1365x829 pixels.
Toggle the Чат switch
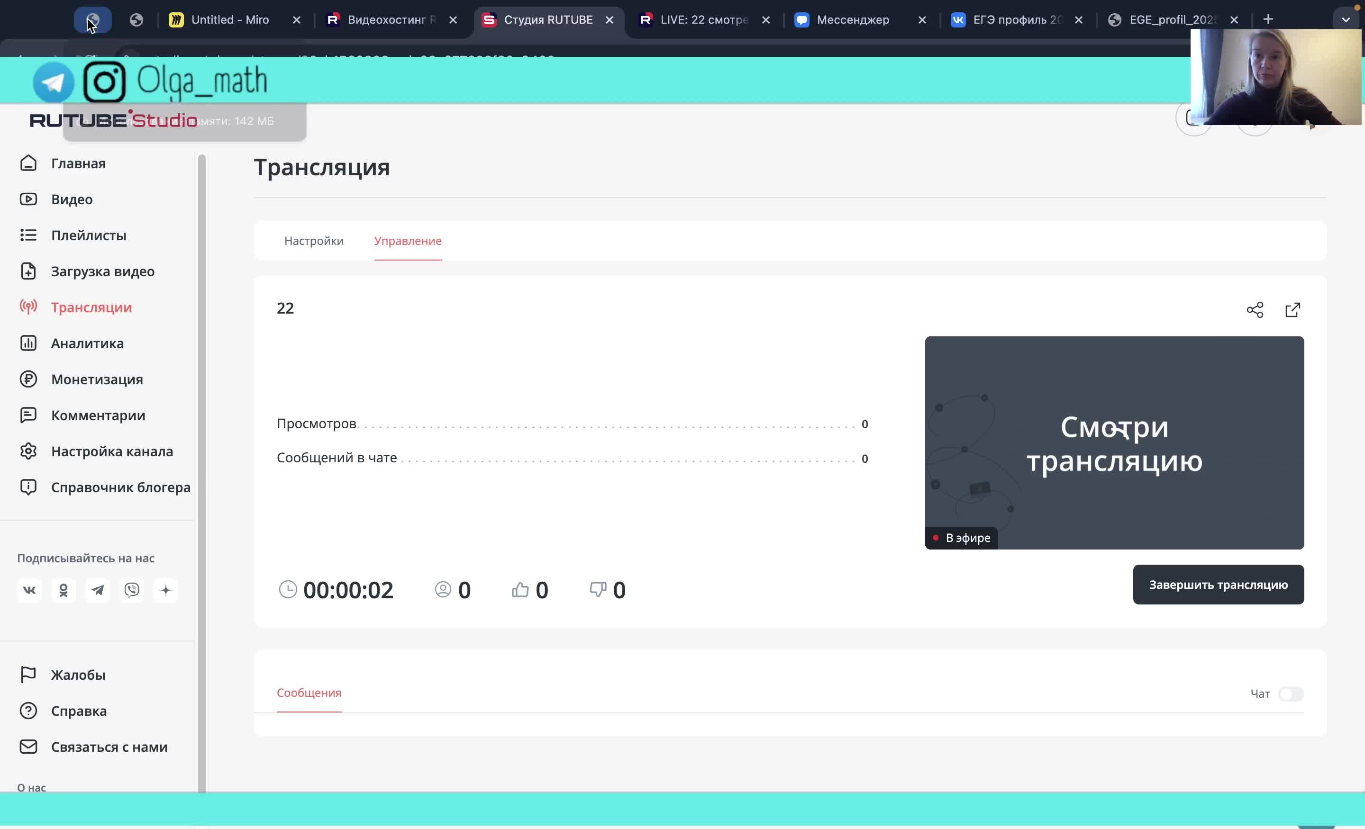1291,694
